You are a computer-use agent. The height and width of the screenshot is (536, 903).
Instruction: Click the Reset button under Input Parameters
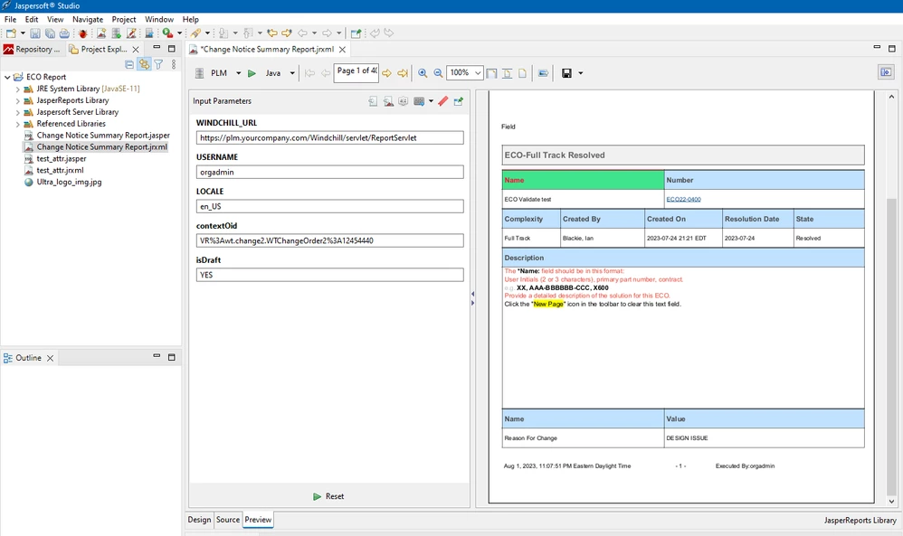point(328,495)
